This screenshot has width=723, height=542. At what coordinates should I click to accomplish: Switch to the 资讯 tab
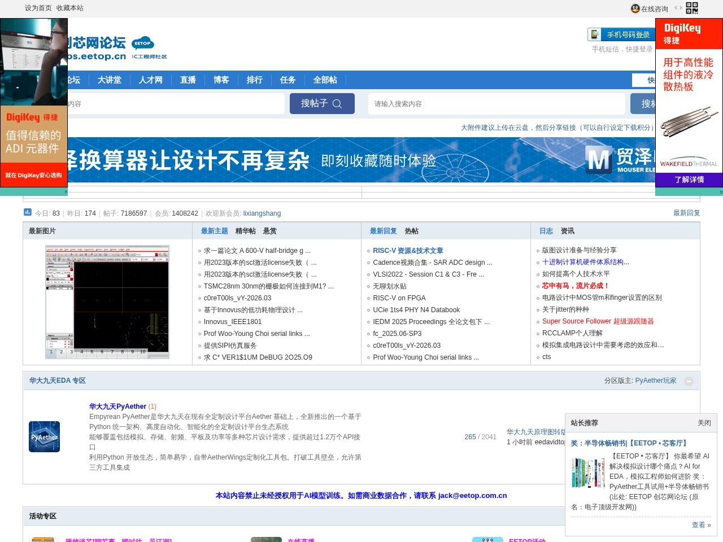pyautogui.click(x=568, y=231)
